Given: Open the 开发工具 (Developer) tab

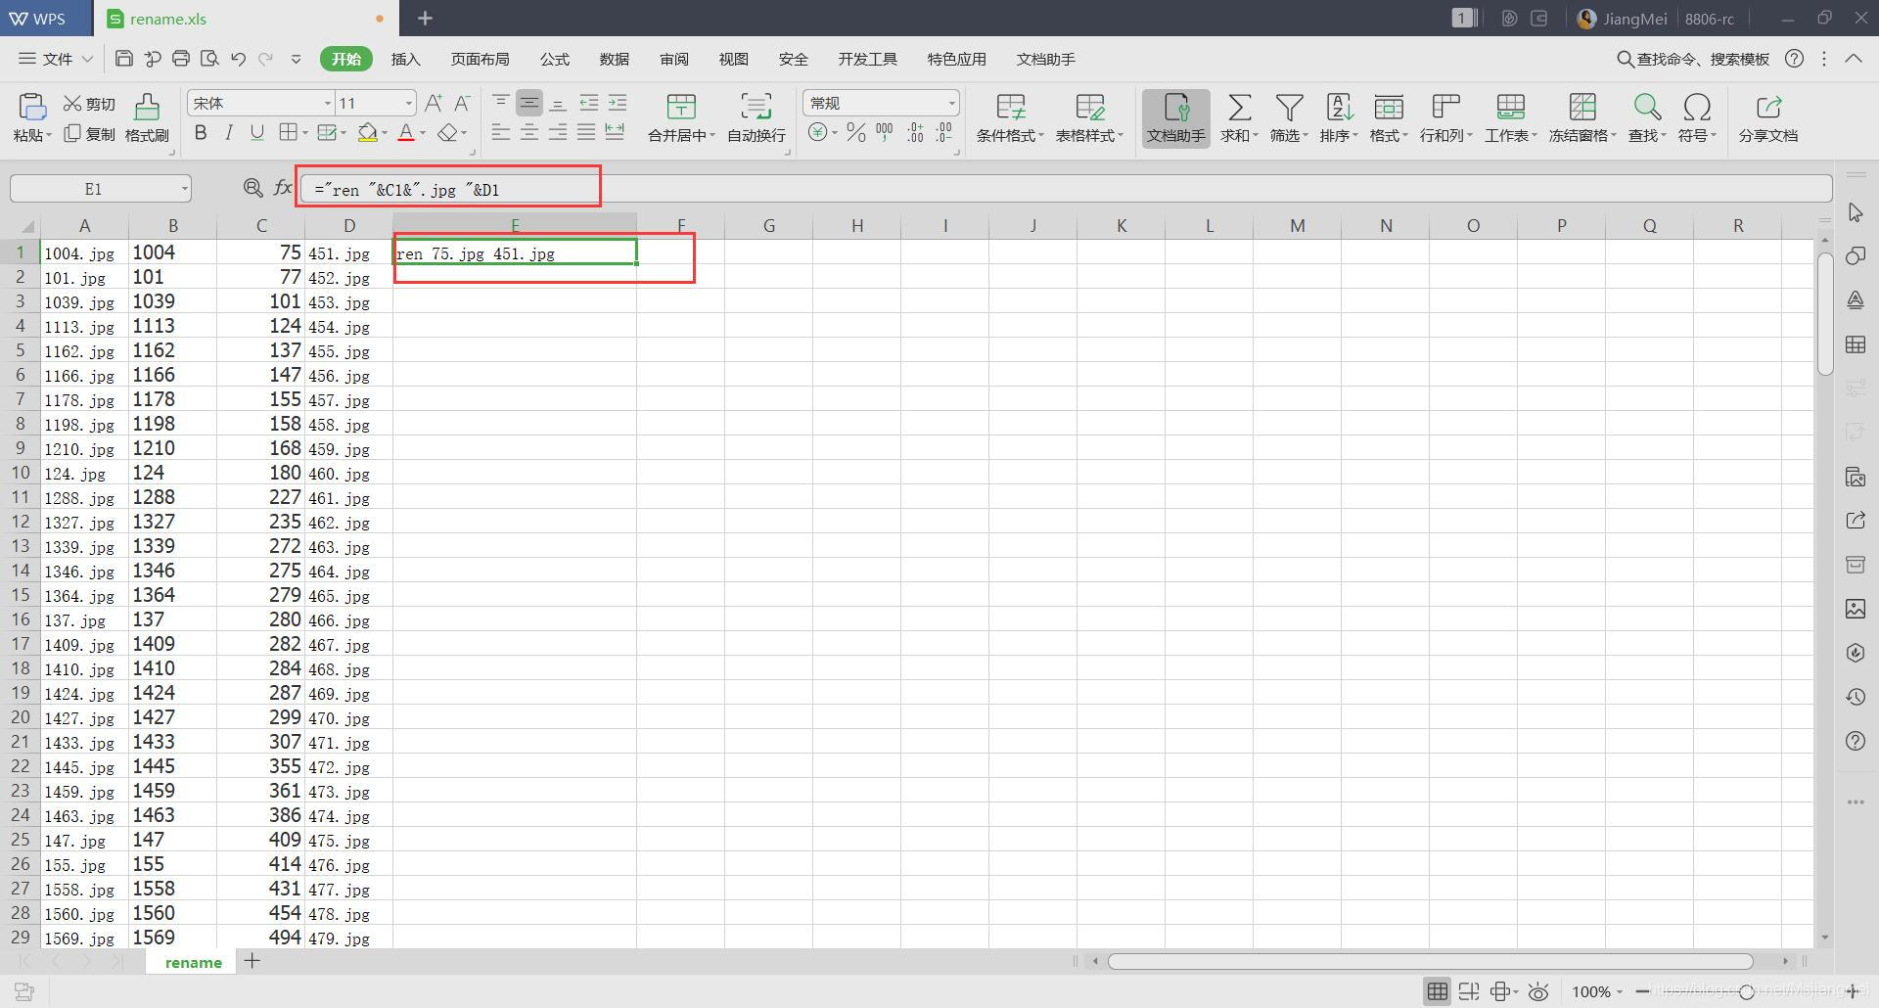Looking at the screenshot, I should coord(867,59).
